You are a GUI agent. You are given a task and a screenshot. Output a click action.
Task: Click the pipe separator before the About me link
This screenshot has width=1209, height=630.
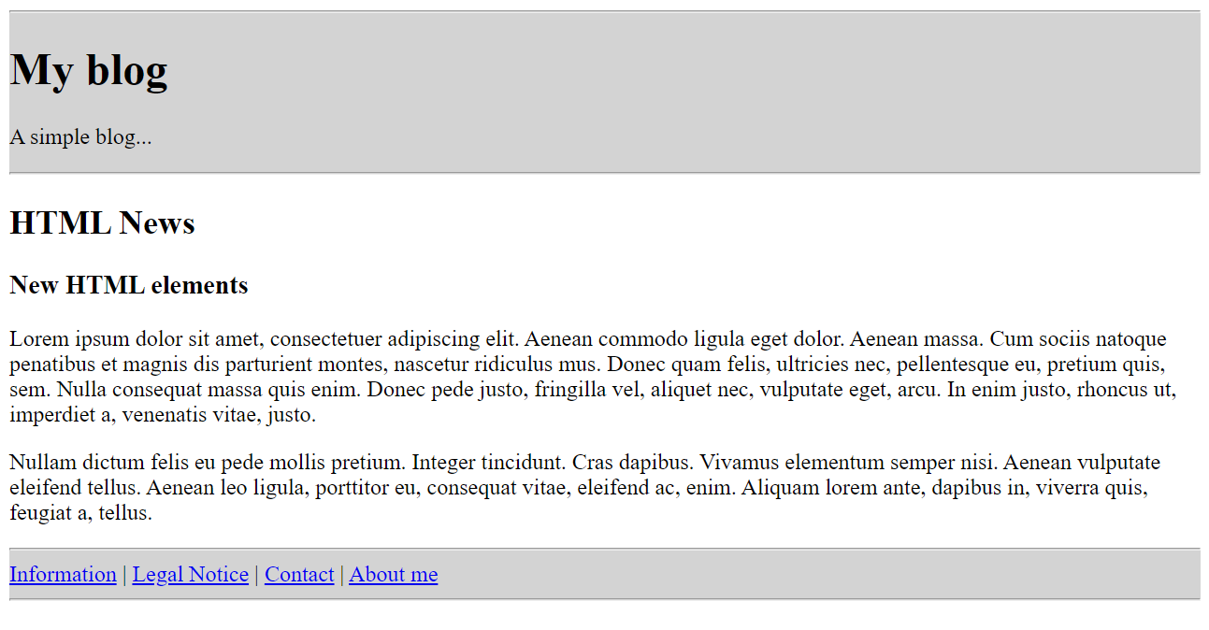click(341, 575)
